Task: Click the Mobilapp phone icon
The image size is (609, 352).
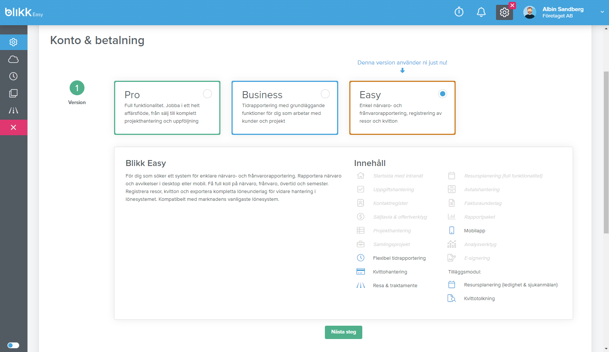Action: click(452, 230)
